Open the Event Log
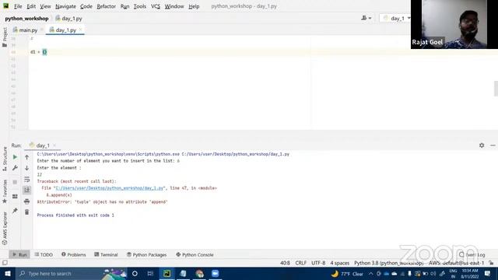 point(472,254)
